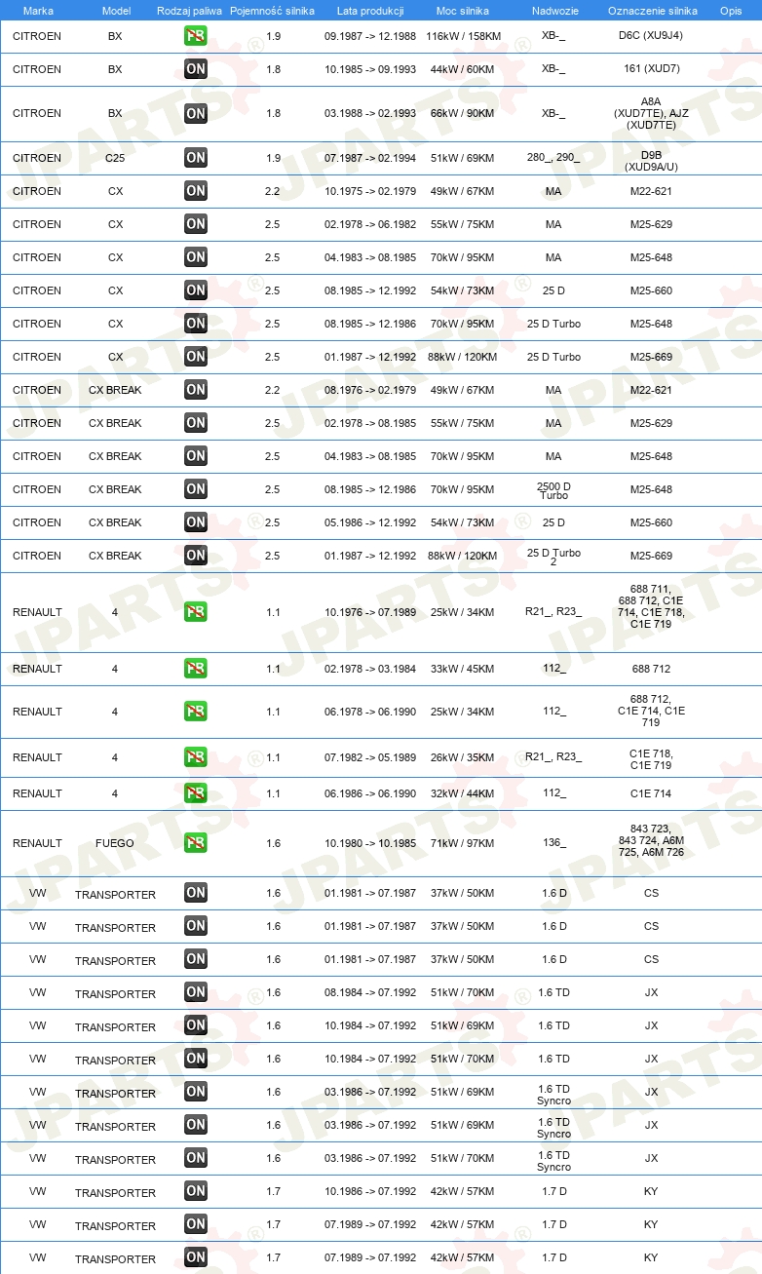The image size is (762, 1274).
Task: Click body type 136_ in the Fuego row
Action: pyautogui.click(x=553, y=843)
